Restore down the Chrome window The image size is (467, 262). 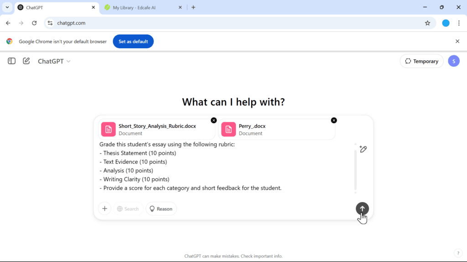(441, 7)
